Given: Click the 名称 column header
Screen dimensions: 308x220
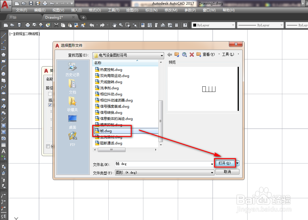Looking at the screenshot, I should coord(125,63).
